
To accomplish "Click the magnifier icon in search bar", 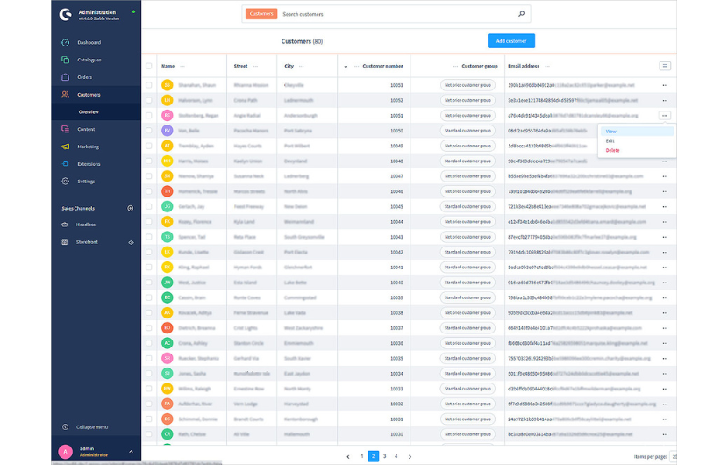I will (522, 14).
